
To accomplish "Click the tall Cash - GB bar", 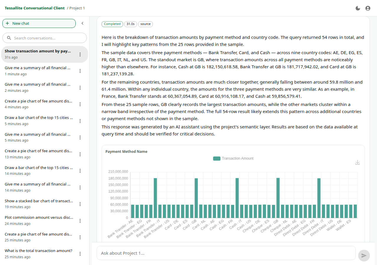I will click(237, 198).
